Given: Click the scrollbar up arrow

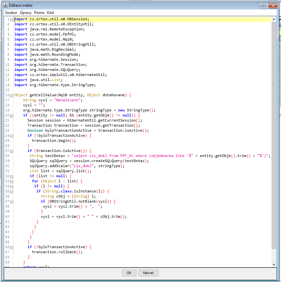Looking at the screenshot, I should coord(274,19).
